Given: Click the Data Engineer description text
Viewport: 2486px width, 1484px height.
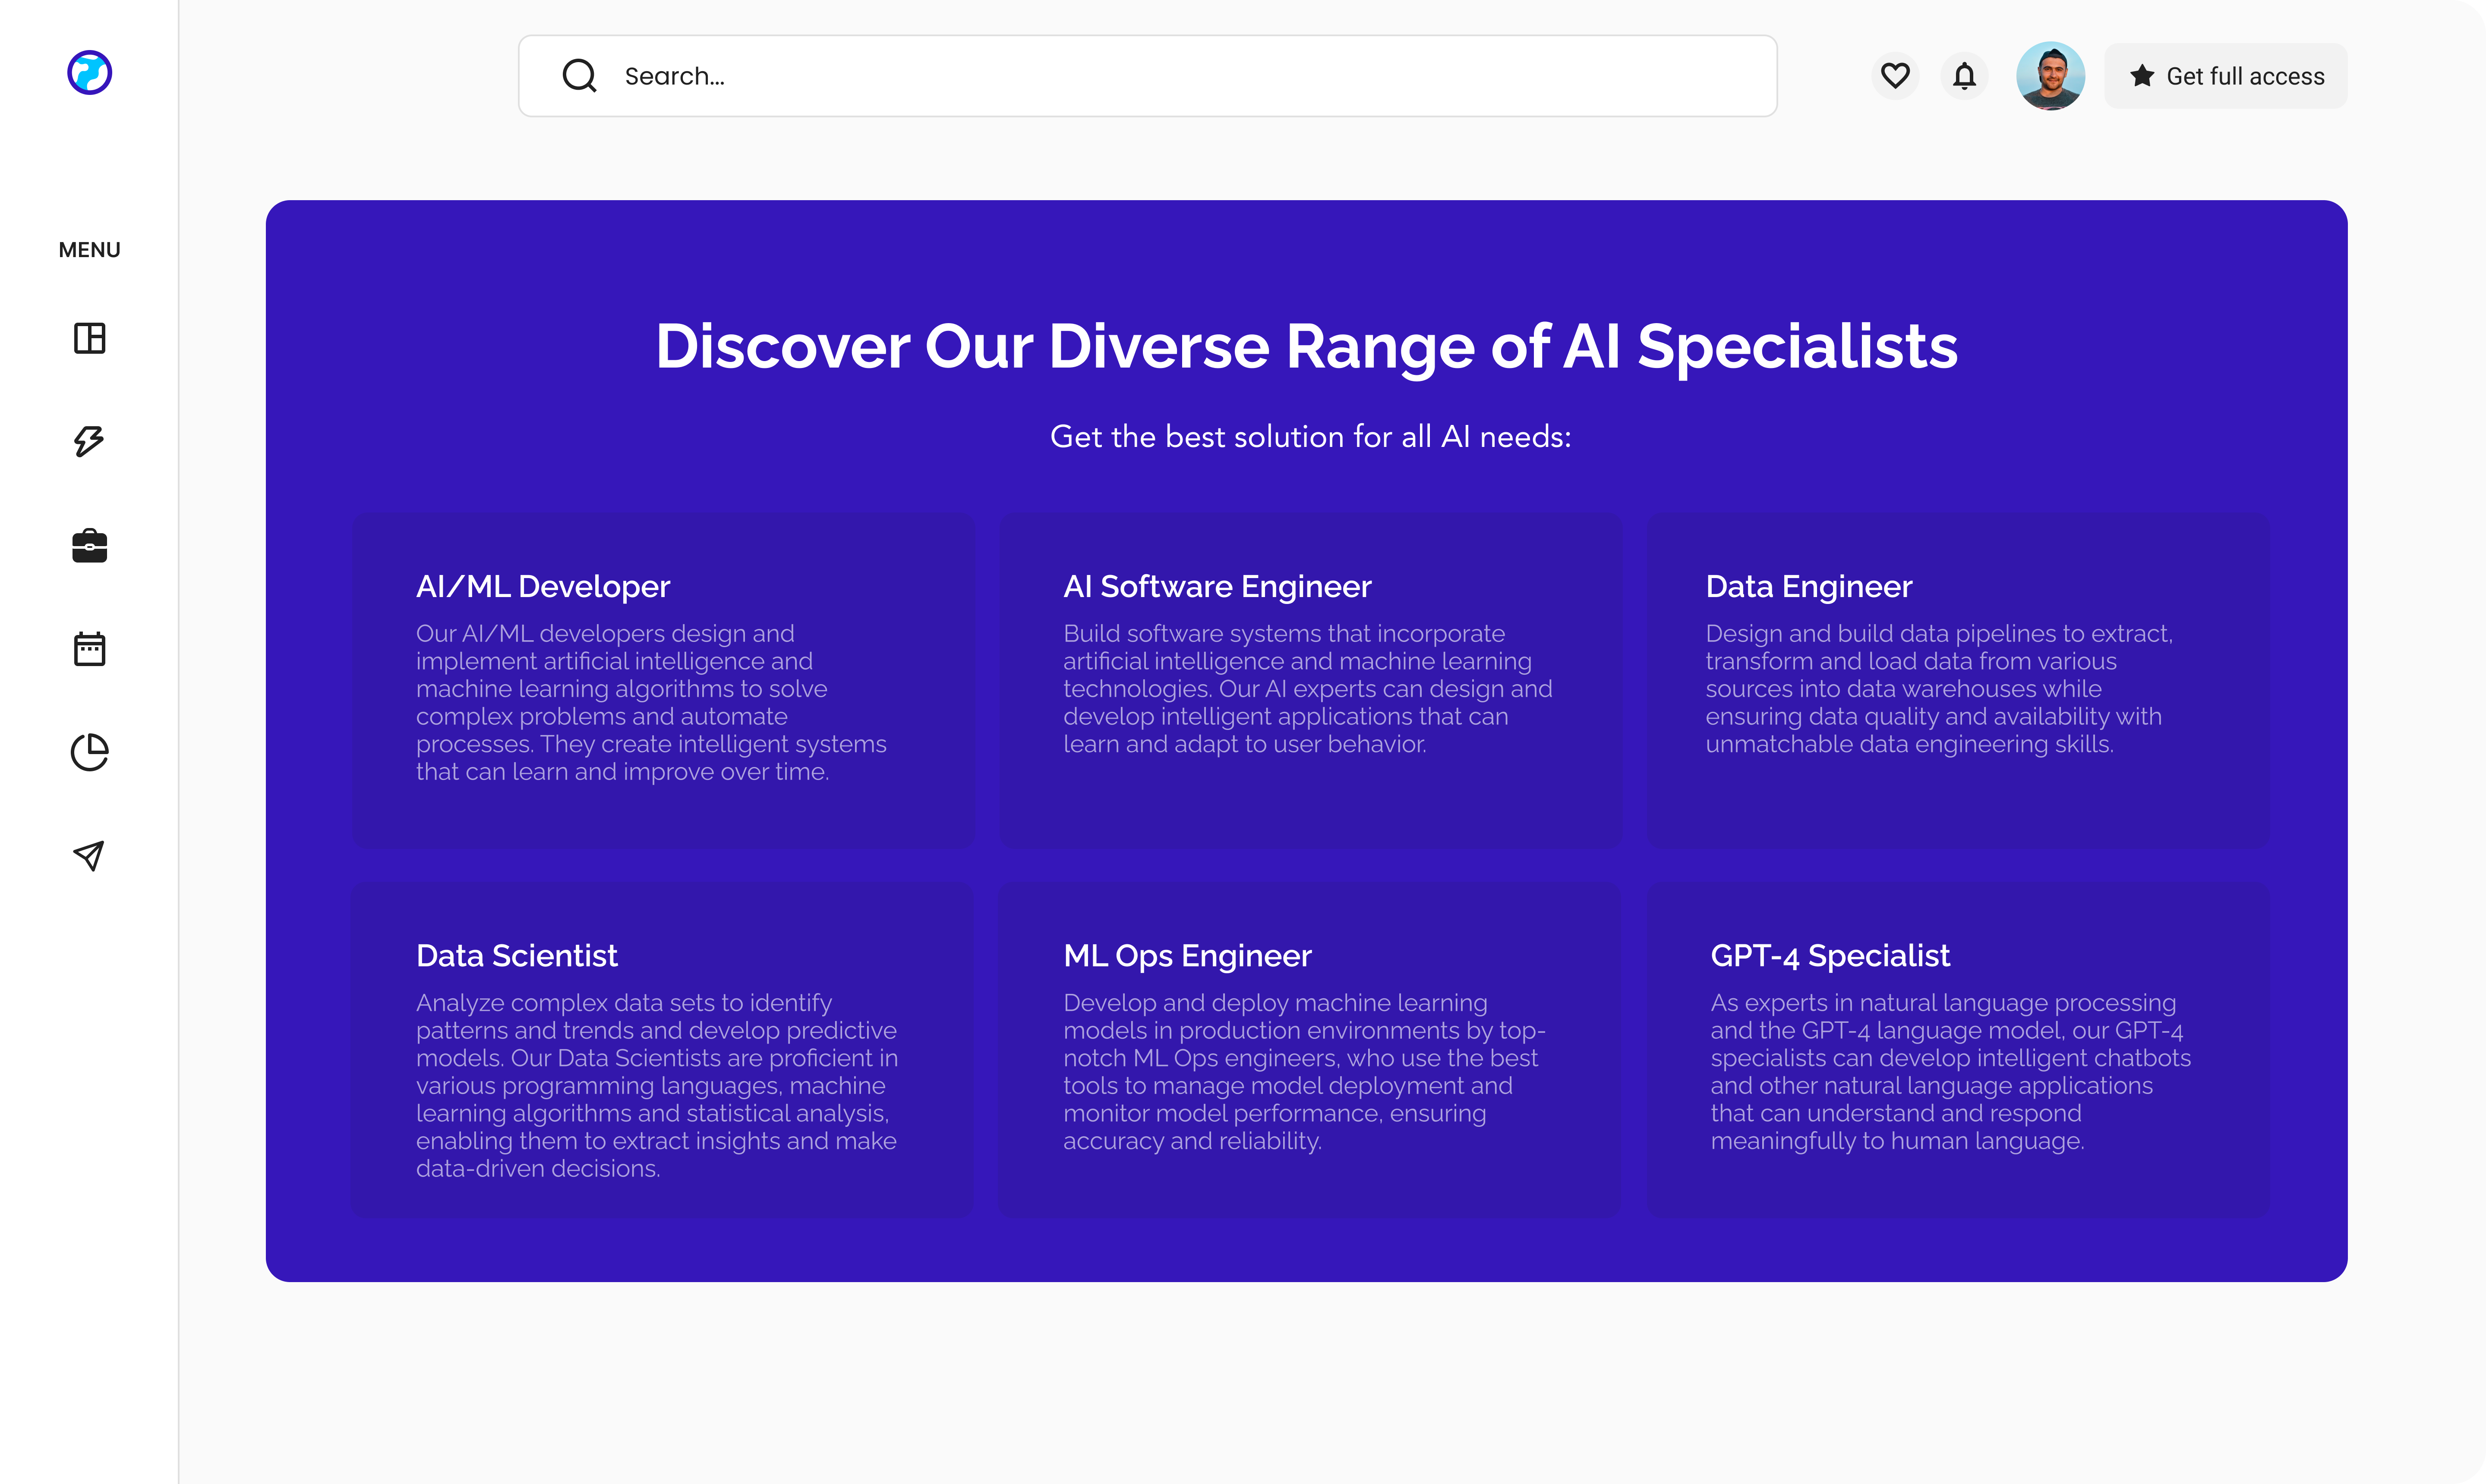Looking at the screenshot, I should [x=1939, y=689].
